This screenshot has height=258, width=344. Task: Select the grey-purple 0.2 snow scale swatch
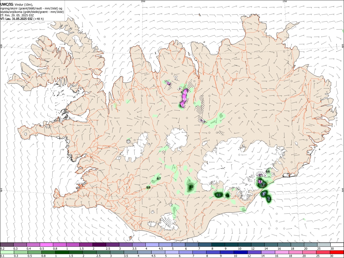pos(7,245)
